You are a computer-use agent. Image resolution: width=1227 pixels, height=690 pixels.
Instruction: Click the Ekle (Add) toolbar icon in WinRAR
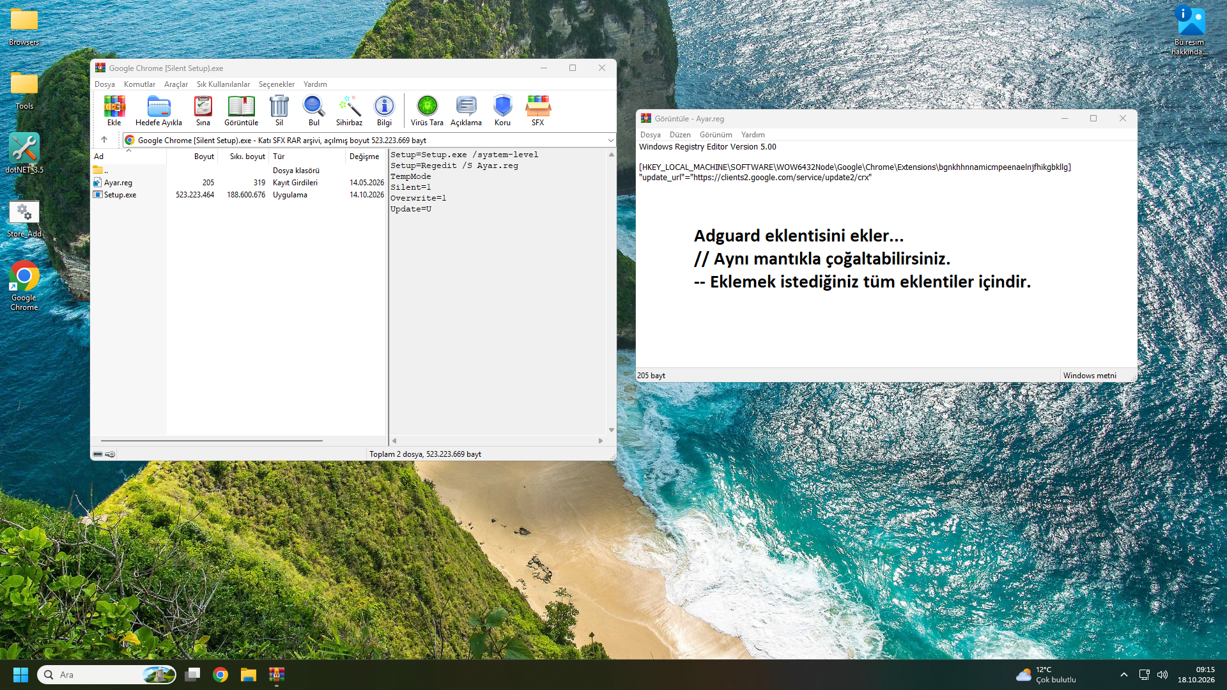pos(114,111)
